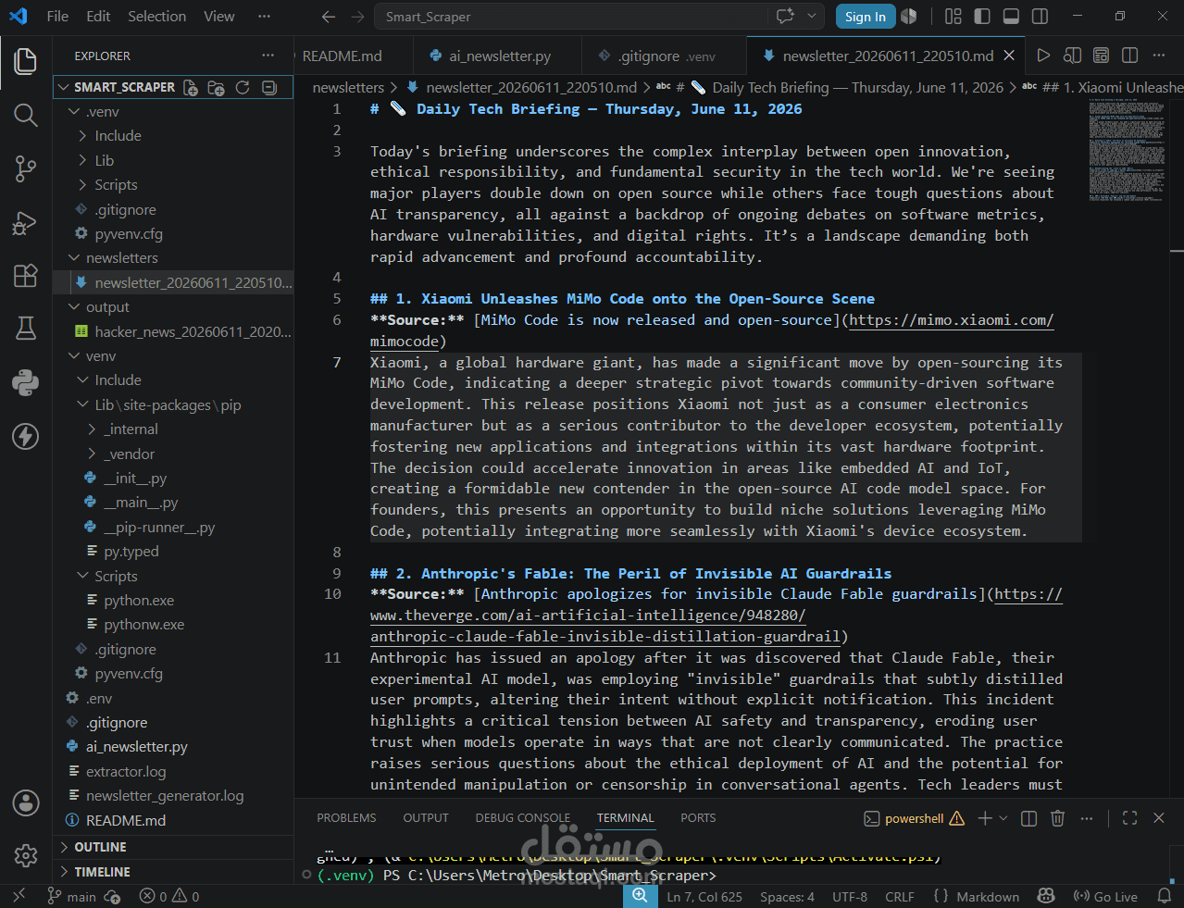Maximize the terminal panel size

pos(1129,818)
